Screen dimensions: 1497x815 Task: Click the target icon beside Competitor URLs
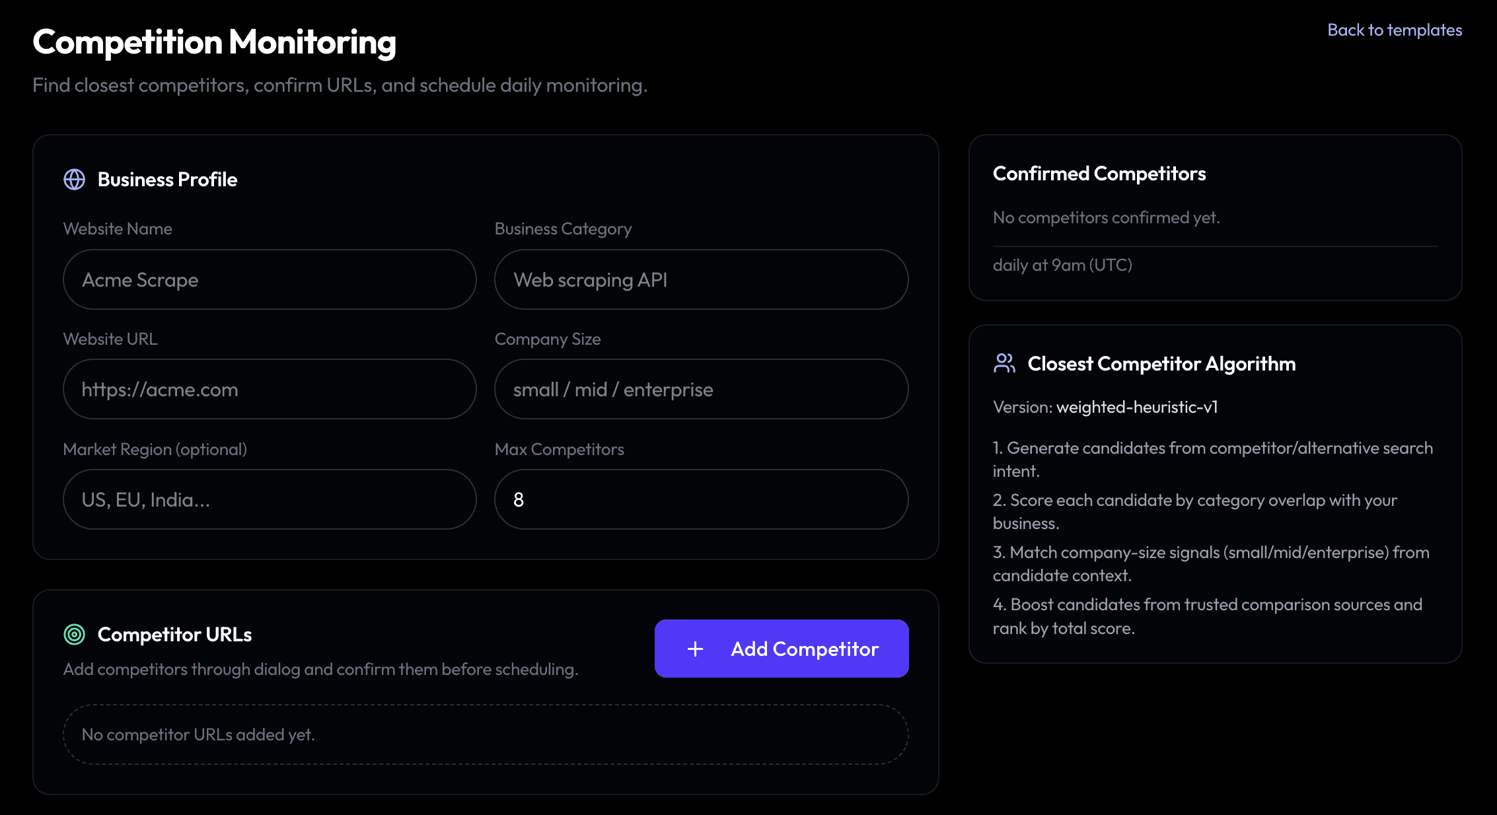[74, 634]
